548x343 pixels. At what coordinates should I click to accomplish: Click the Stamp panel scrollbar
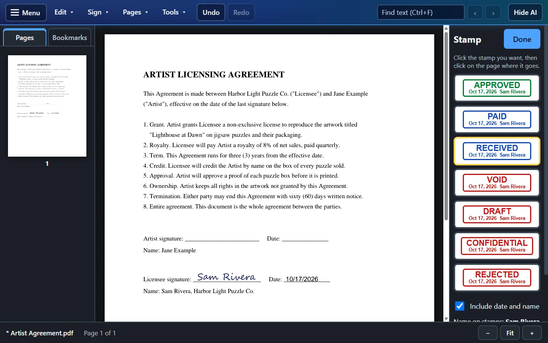pos(546,151)
